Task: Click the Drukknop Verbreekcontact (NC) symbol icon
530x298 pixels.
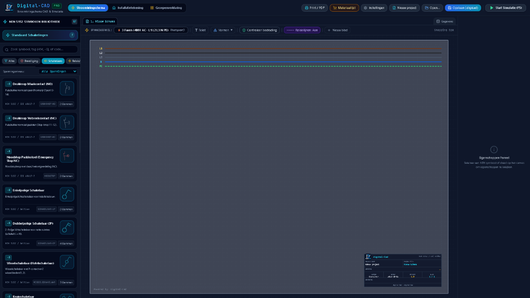Action: pos(67,122)
